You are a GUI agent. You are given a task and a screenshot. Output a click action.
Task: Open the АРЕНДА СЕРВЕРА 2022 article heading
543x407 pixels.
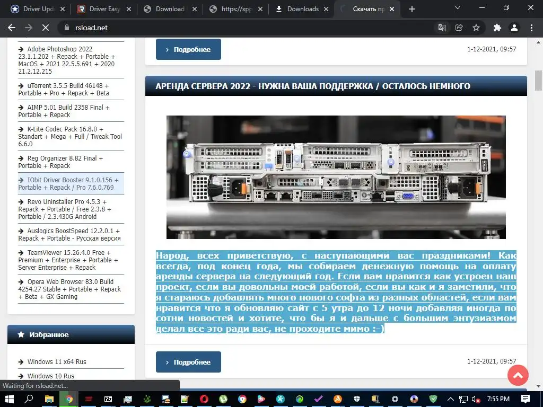point(313,86)
